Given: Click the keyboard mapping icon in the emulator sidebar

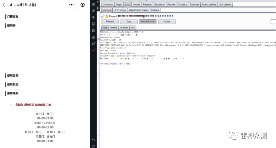Looking at the screenshot, I should click(93, 4).
